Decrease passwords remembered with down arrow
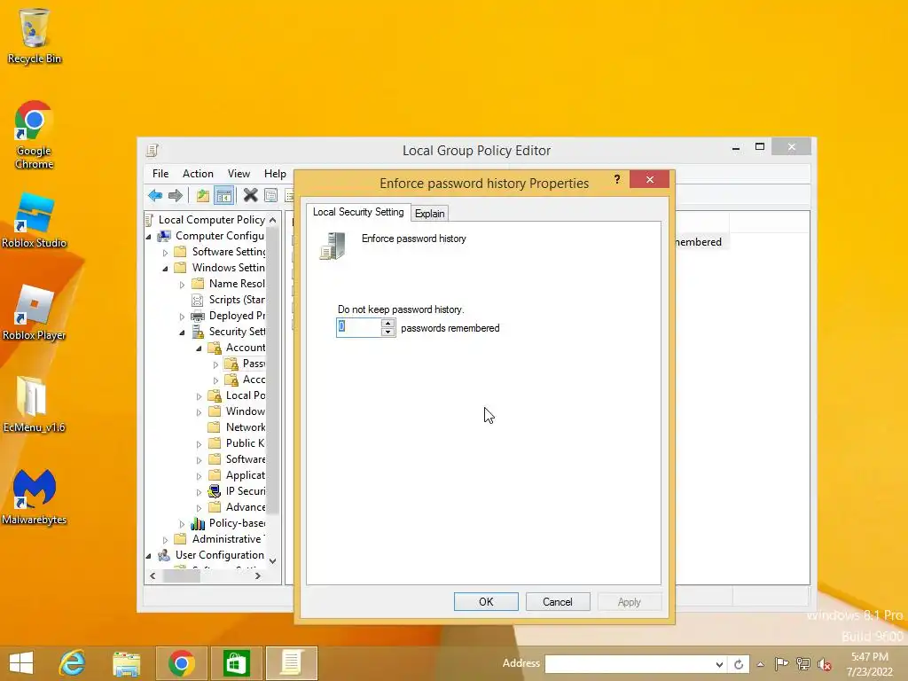Screen dimensions: 908x681 click(x=388, y=332)
